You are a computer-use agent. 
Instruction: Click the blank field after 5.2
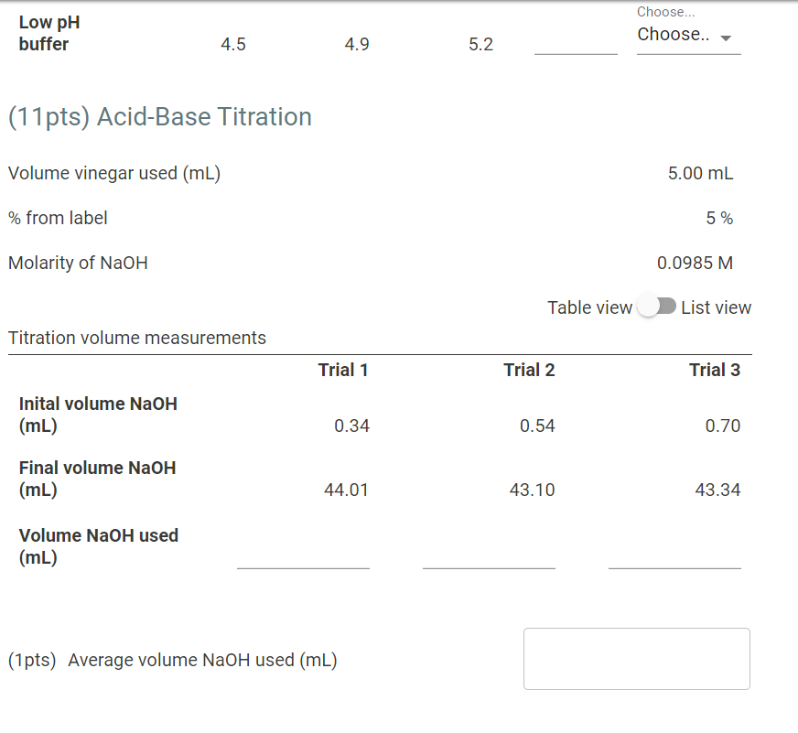click(575, 50)
